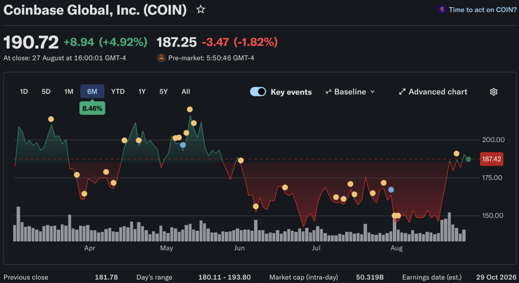Viewport: 519px width, 283px height.
Task: Click the -3.47 (-1.82%) pre-market change
Action: tap(240, 42)
